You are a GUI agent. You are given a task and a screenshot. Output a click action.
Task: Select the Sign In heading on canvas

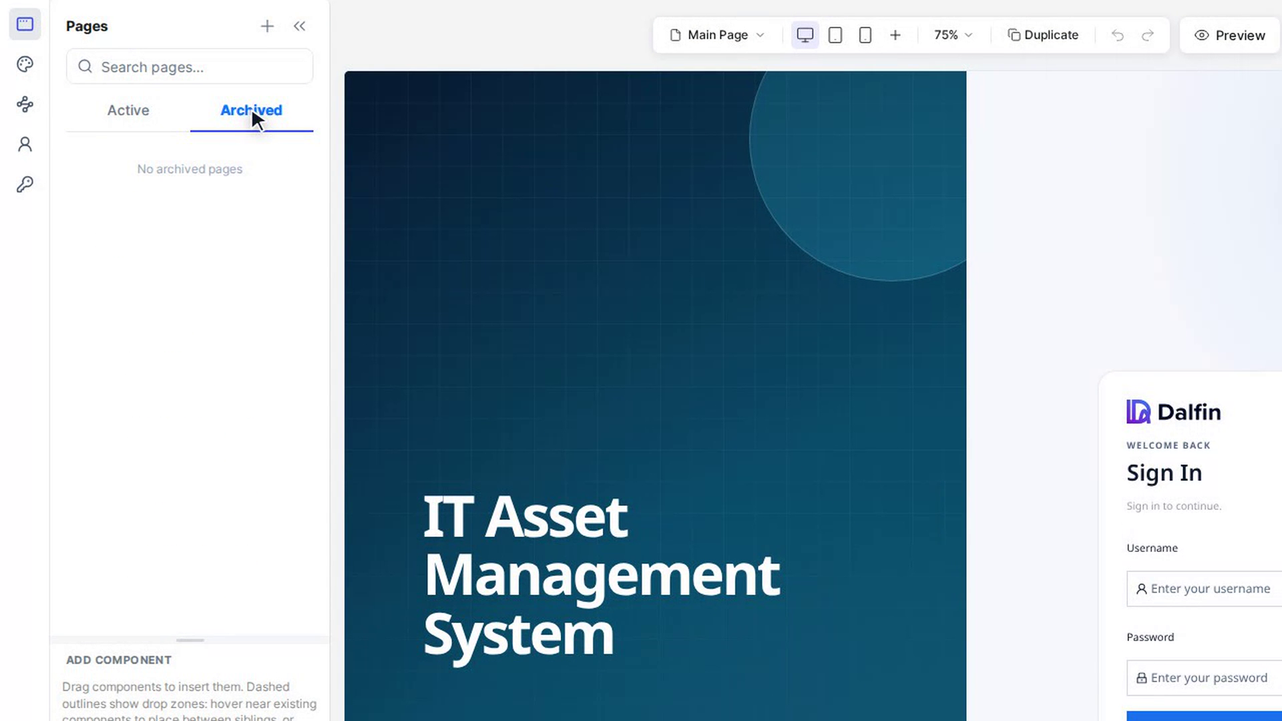1164,473
